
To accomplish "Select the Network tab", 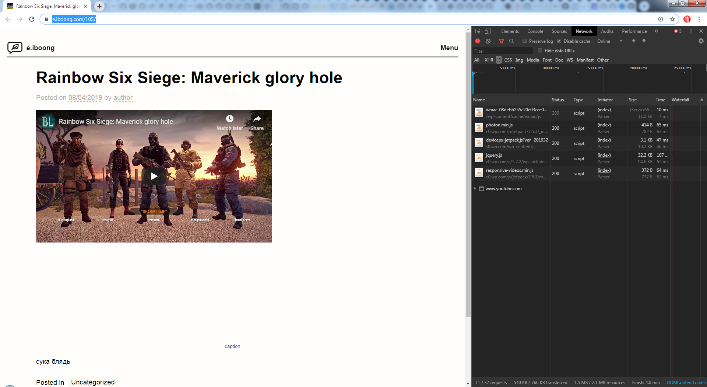I will point(584,31).
